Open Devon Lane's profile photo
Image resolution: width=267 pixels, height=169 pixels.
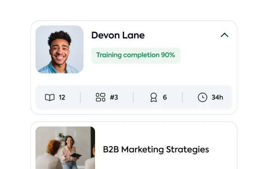[60, 49]
